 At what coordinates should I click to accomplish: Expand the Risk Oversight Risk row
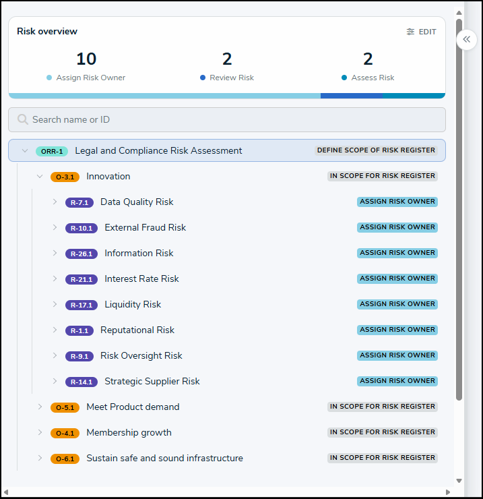tap(55, 355)
